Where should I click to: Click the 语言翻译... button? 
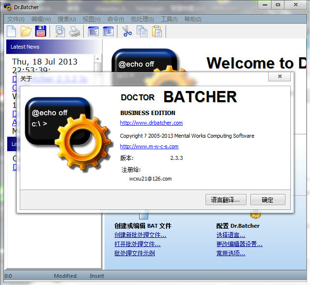tap(226, 200)
